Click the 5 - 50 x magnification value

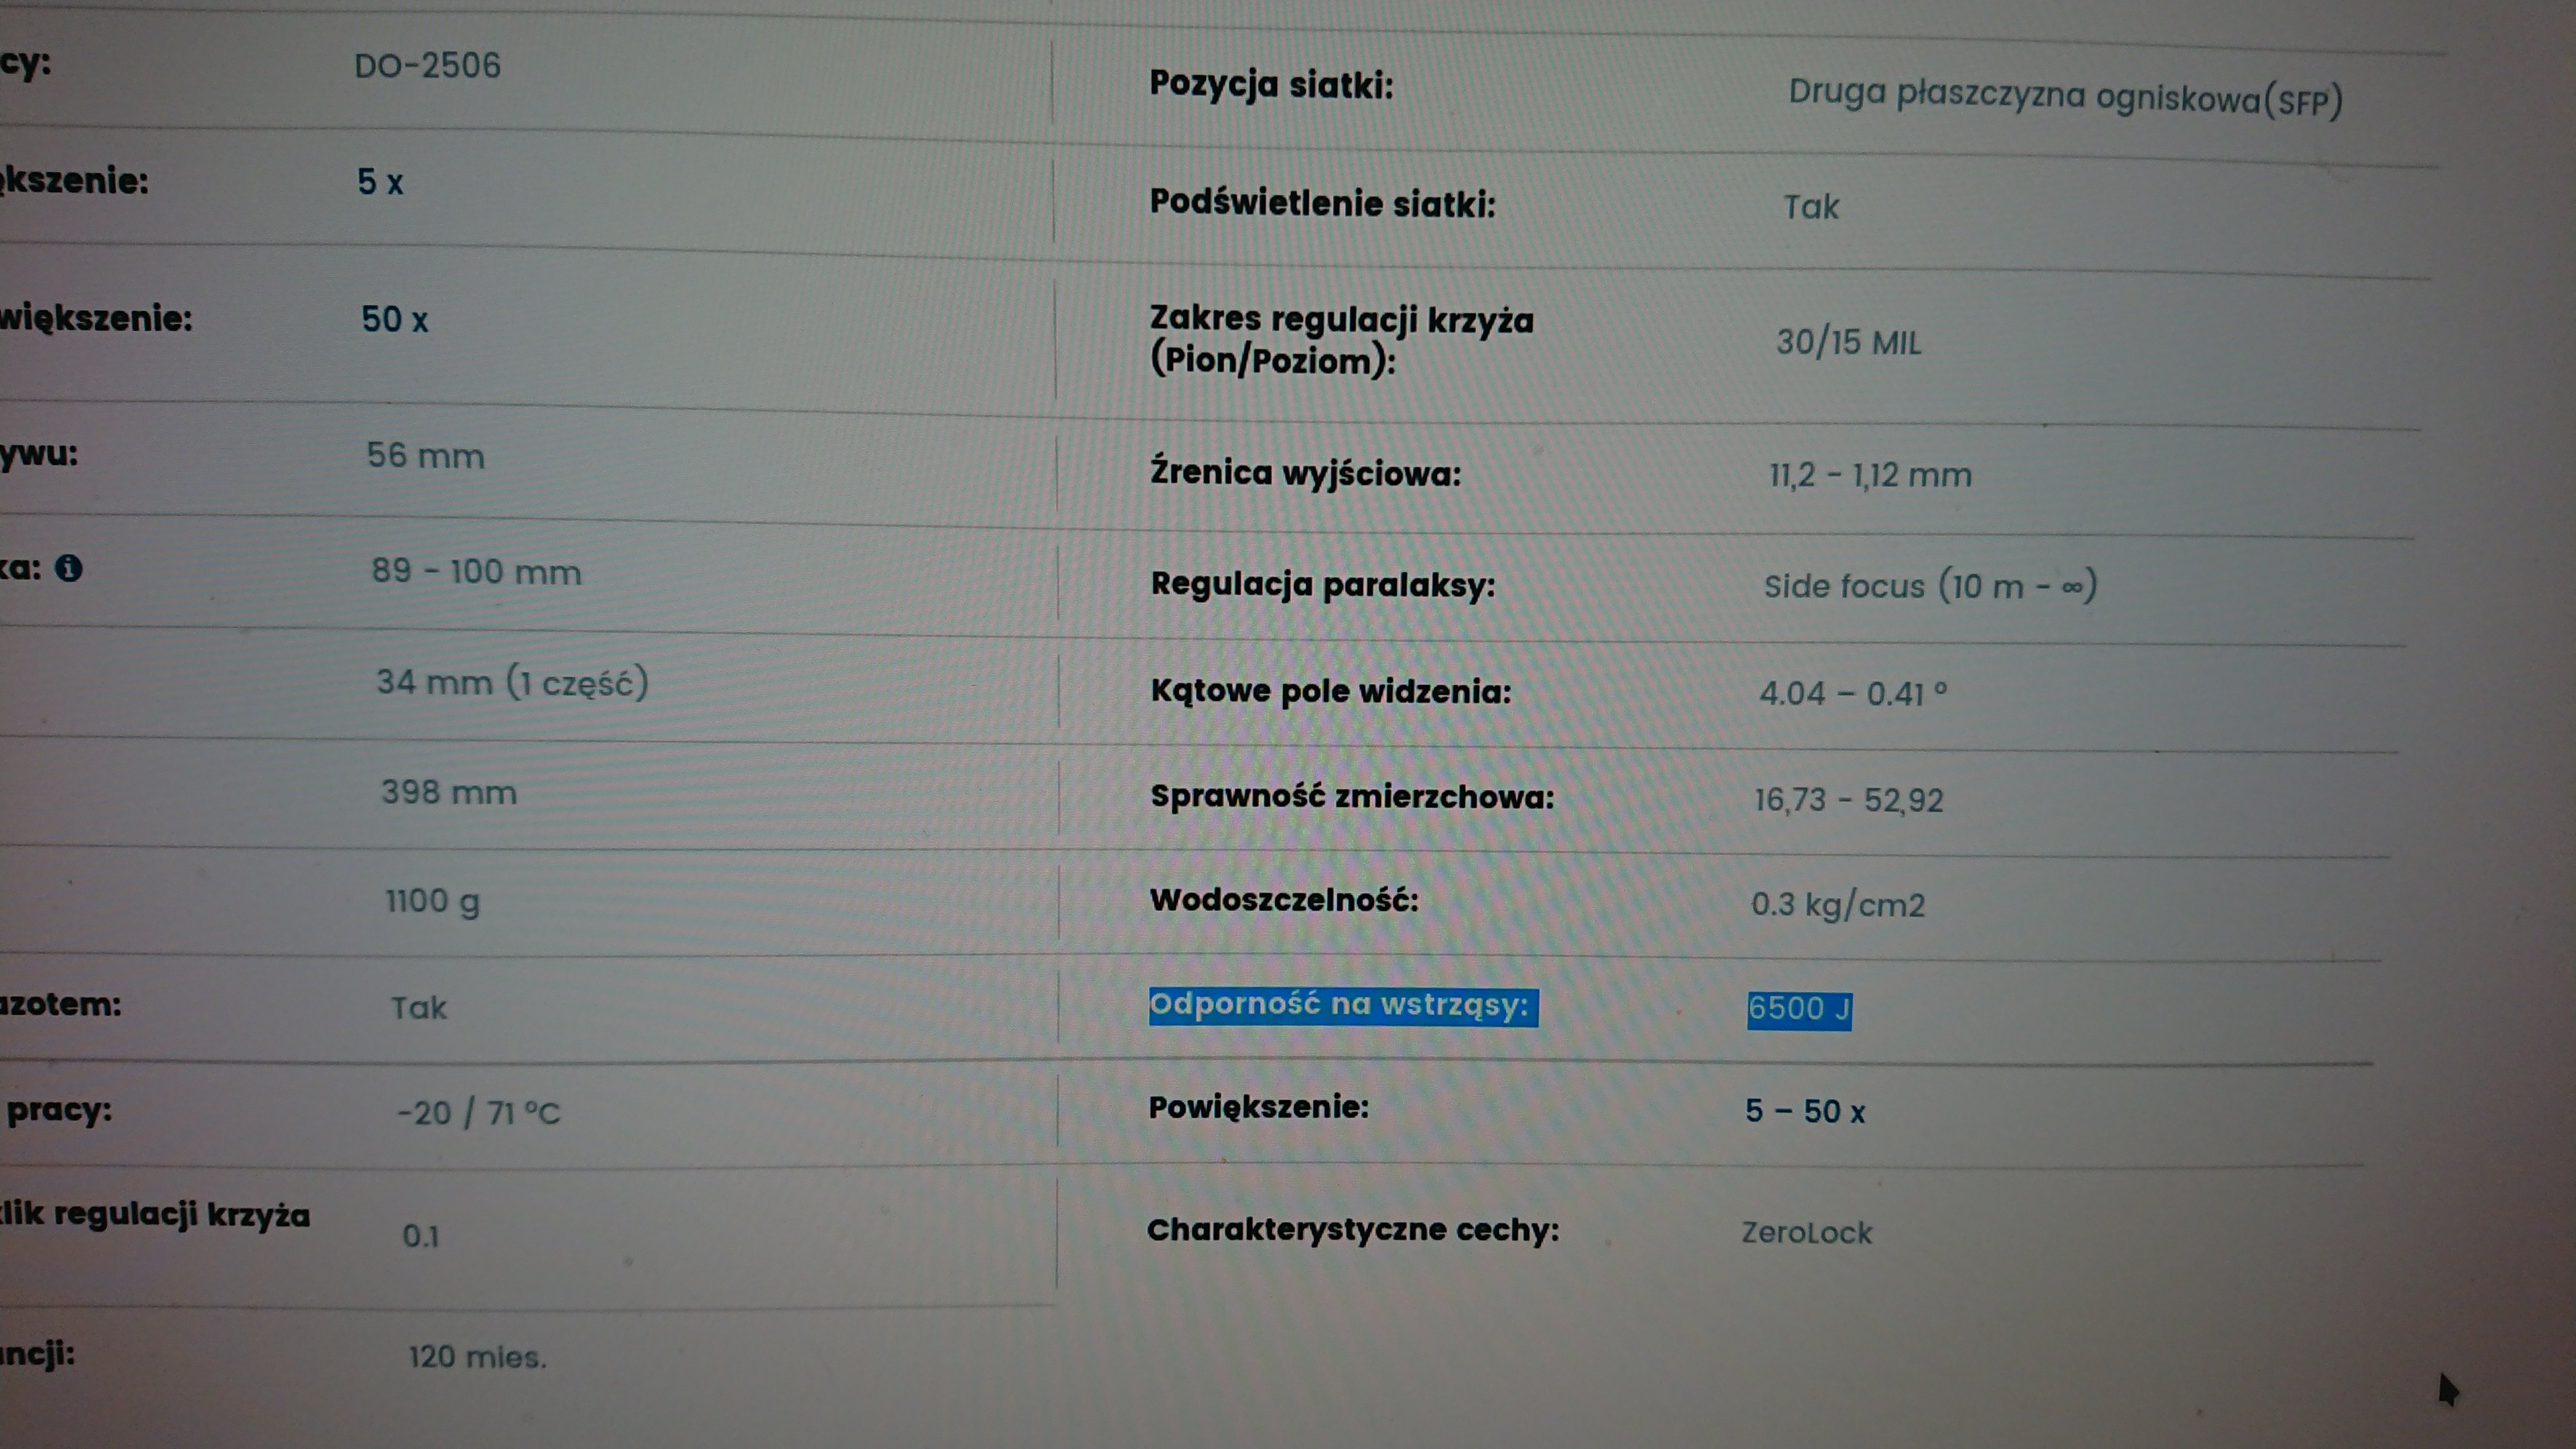[x=1805, y=1111]
